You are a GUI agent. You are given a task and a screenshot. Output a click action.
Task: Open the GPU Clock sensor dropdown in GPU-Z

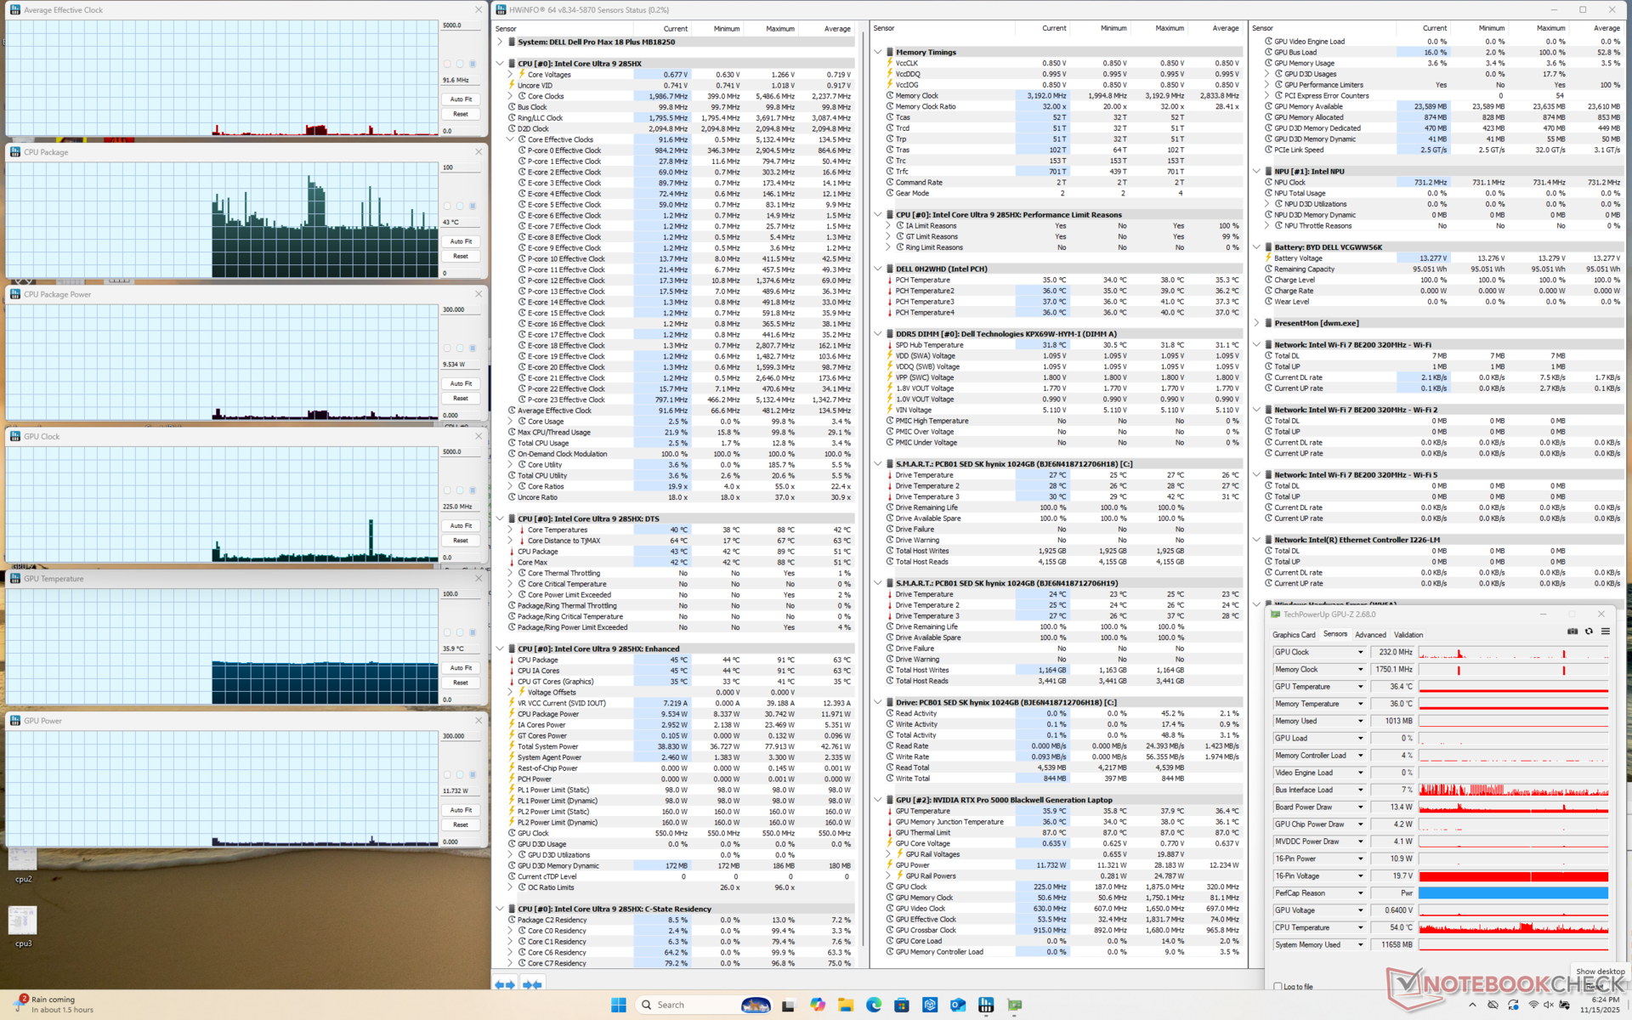coord(1360,652)
